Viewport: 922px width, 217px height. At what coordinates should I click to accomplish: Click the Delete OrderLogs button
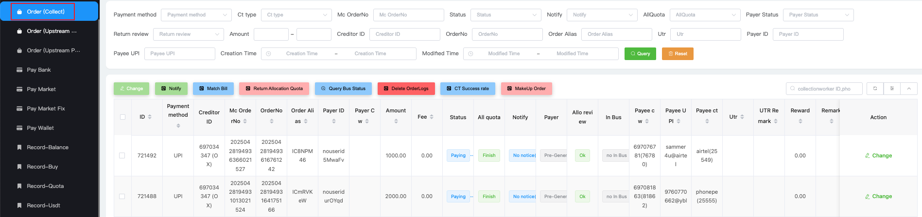click(x=406, y=89)
